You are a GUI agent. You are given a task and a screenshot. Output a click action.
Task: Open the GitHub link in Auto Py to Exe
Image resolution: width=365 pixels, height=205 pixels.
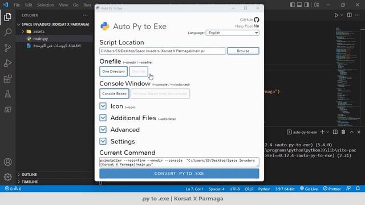tap(246, 20)
